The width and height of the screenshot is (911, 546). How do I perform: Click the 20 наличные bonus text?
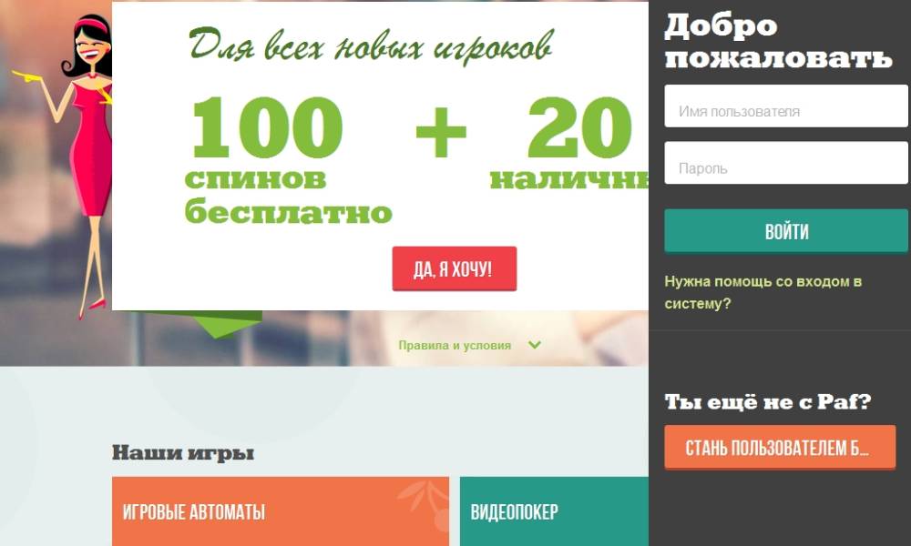[569, 143]
